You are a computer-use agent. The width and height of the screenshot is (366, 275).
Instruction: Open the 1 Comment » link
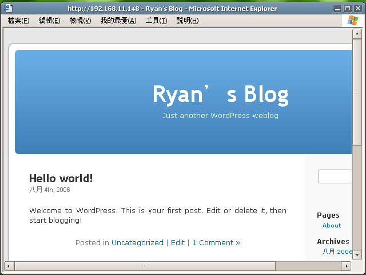point(216,243)
